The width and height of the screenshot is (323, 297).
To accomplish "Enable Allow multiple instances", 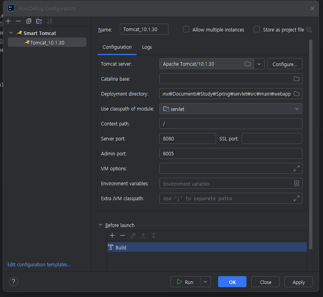I will tap(186, 29).
